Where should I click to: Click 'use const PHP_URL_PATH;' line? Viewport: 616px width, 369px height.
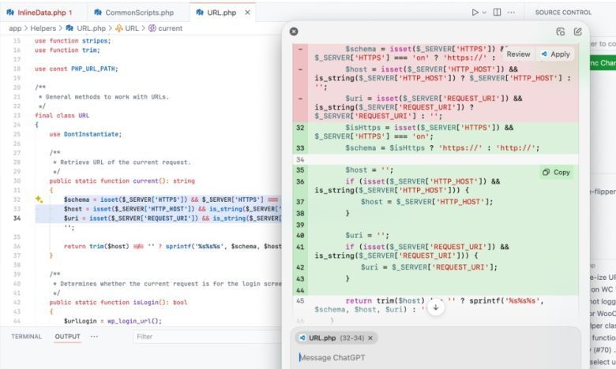pos(77,69)
